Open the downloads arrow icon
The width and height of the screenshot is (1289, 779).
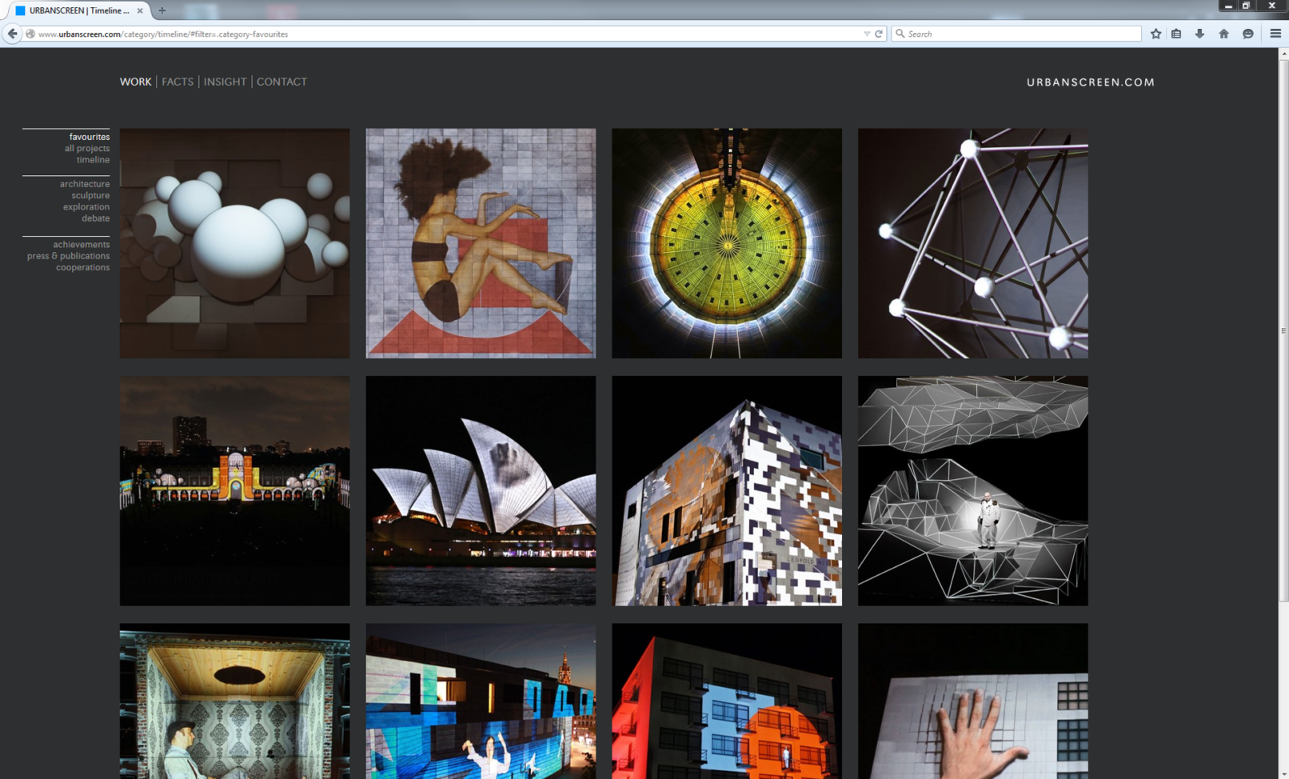(x=1199, y=34)
